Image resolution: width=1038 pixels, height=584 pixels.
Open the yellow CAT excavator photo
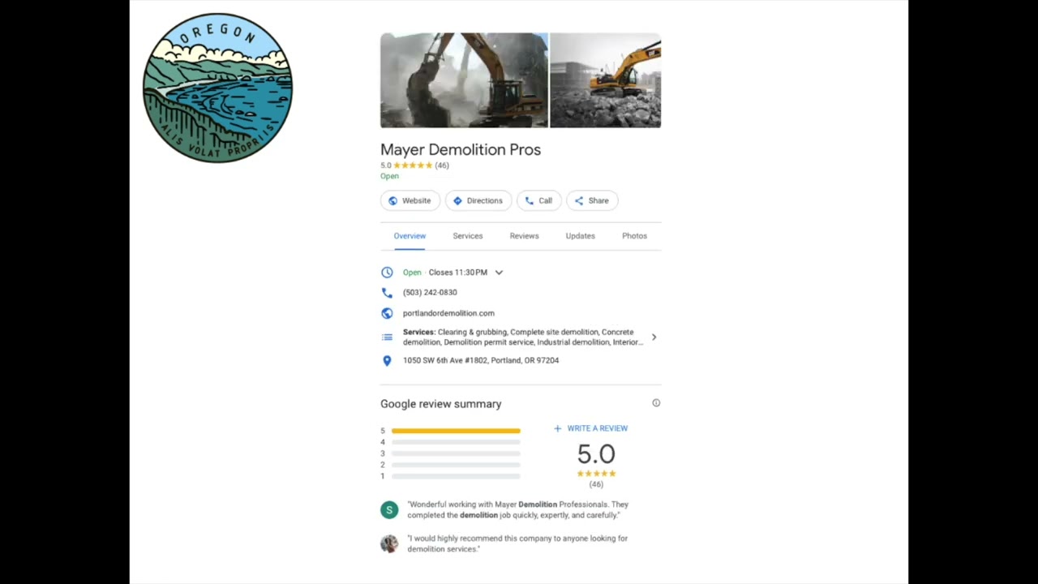pyautogui.click(x=606, y=80)
